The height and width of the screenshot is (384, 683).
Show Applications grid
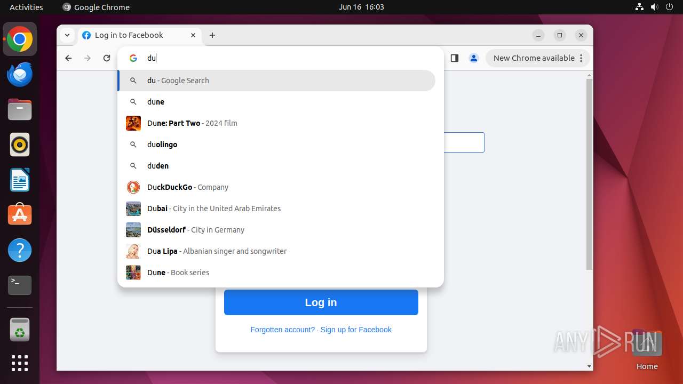[x=20, y=363]
